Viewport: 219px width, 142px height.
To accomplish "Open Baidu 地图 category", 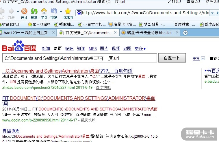I will [127, 49].
